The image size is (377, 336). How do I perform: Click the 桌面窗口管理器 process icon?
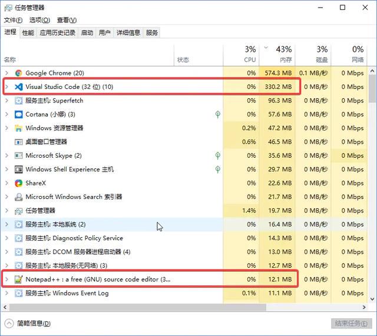click(x=18, y=142)
